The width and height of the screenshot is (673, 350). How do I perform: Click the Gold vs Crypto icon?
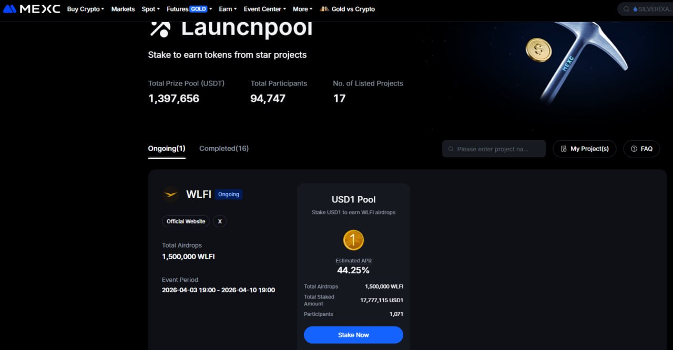(x=324, y=9)
